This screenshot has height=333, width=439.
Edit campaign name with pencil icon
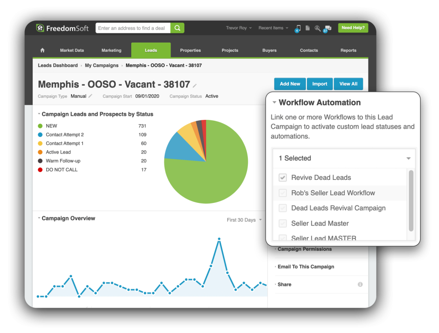click(195, 85)
